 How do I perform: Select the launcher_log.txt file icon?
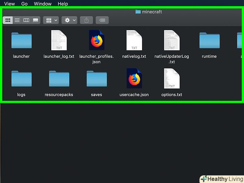59,40
